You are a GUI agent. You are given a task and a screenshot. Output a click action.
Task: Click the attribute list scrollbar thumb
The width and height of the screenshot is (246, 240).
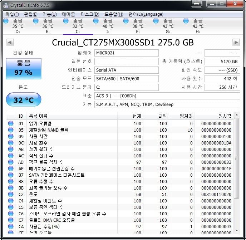(237, 158)
